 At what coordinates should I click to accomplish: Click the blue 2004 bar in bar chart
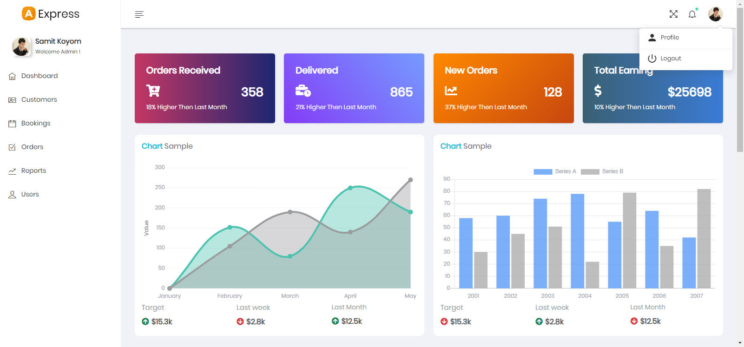click(578, 241)
